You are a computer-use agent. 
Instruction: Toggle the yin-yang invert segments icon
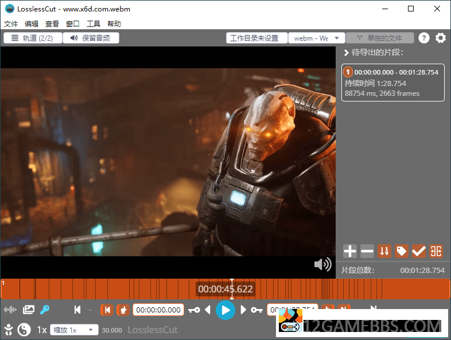pyautogui.click(x=24, y=329)
